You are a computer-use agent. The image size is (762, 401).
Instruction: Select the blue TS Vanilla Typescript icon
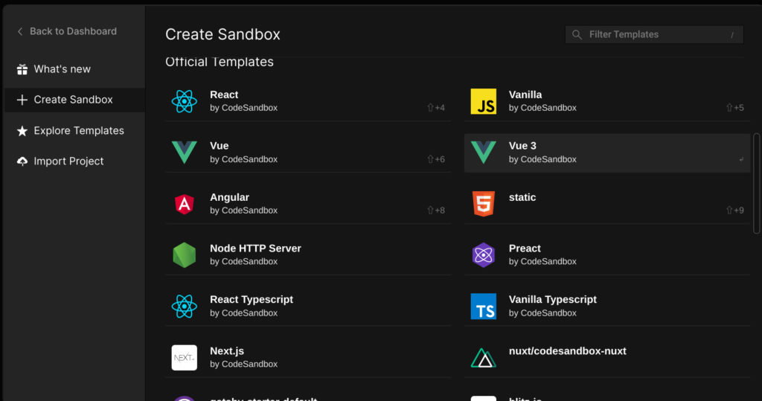[x=483, y=307]
